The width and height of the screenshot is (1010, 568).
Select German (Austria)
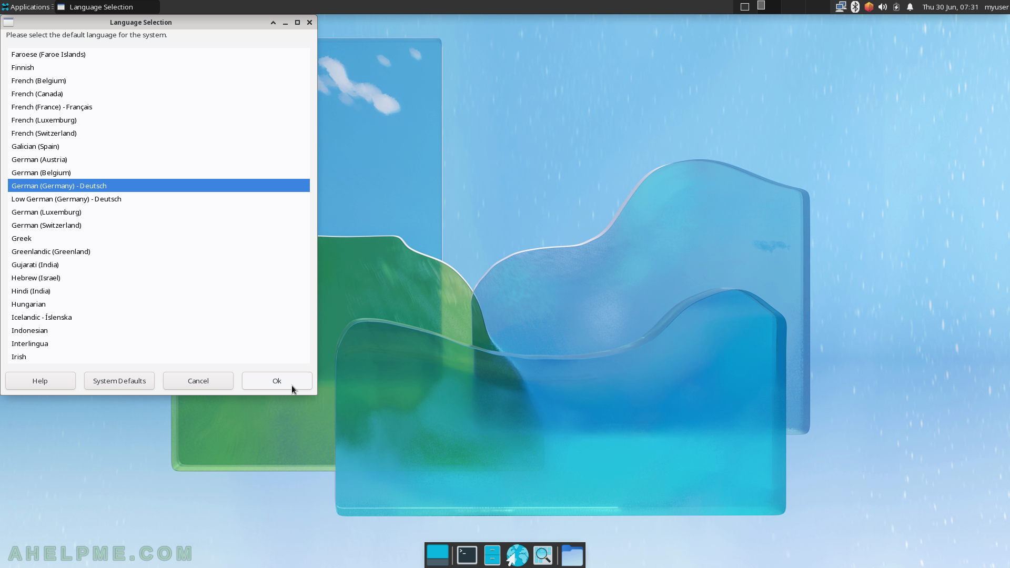(159, 159)
